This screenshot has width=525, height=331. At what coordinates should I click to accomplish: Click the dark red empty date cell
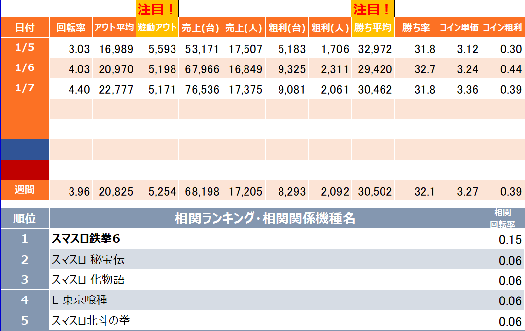(x=25, y=169)
